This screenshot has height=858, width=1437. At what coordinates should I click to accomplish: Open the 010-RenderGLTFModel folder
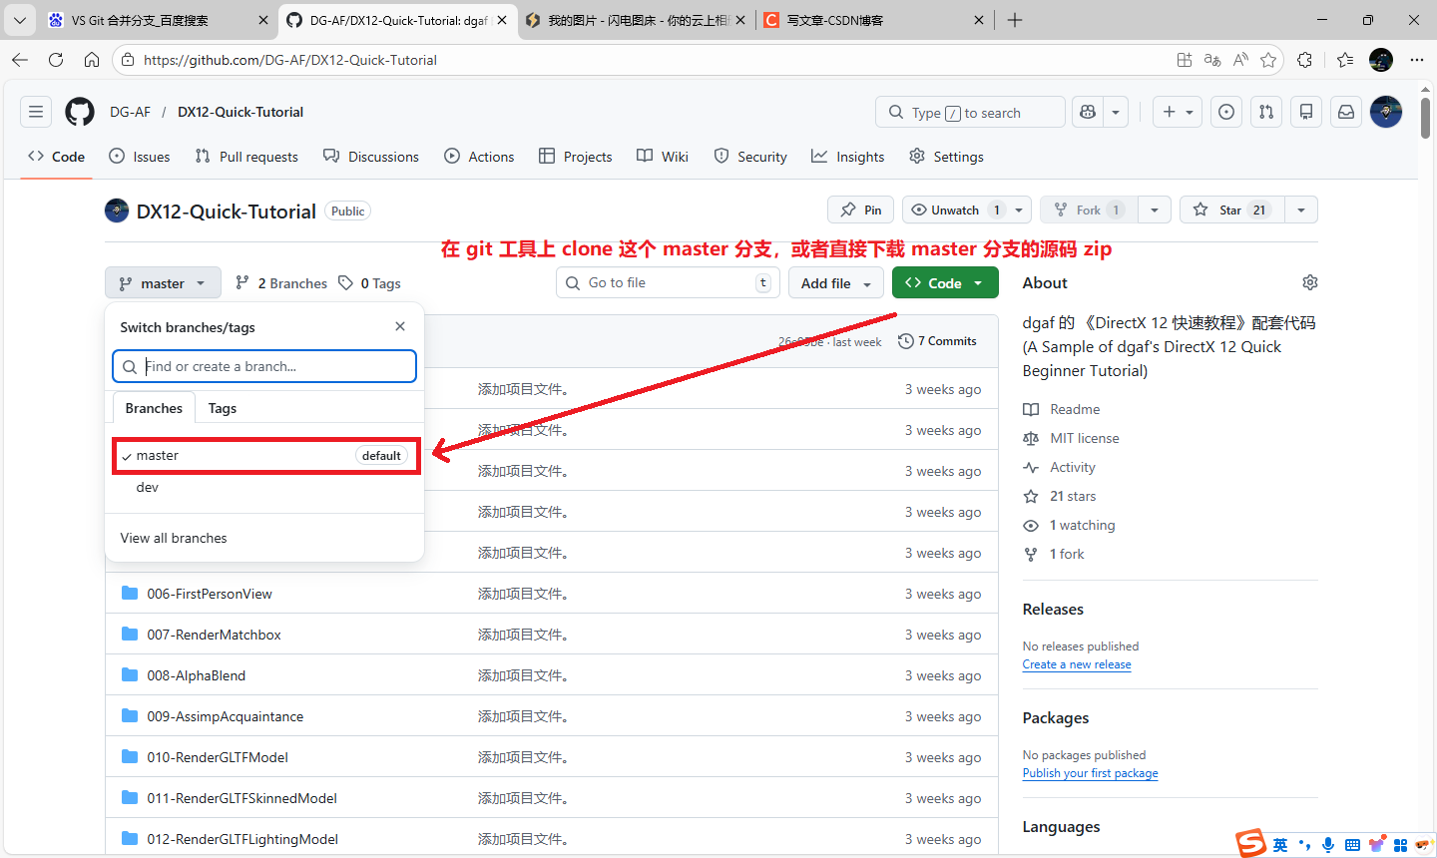(218, 757)
